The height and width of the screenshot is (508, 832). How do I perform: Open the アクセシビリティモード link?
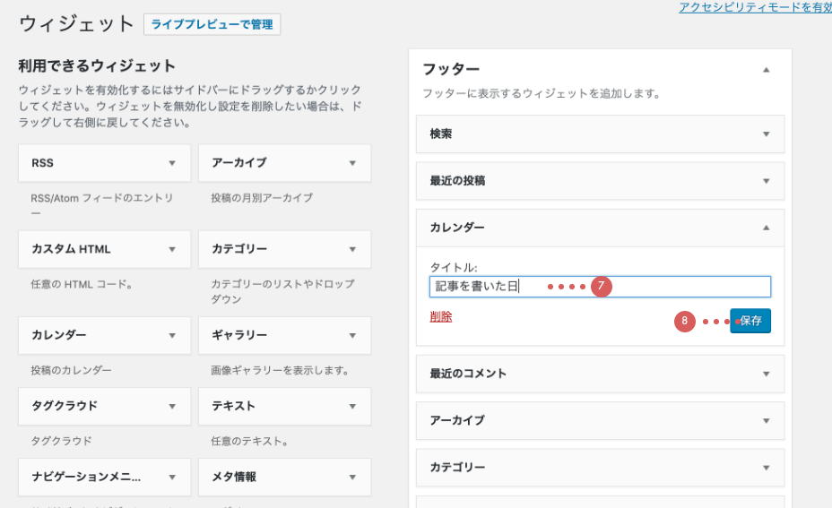[x=754, y=7]
